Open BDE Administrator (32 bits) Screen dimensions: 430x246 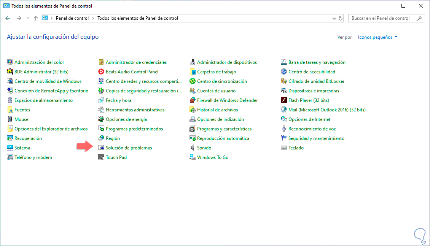point(41,72)
